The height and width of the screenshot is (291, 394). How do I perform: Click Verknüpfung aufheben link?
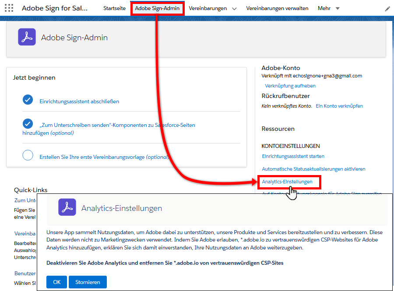[290, 86]
